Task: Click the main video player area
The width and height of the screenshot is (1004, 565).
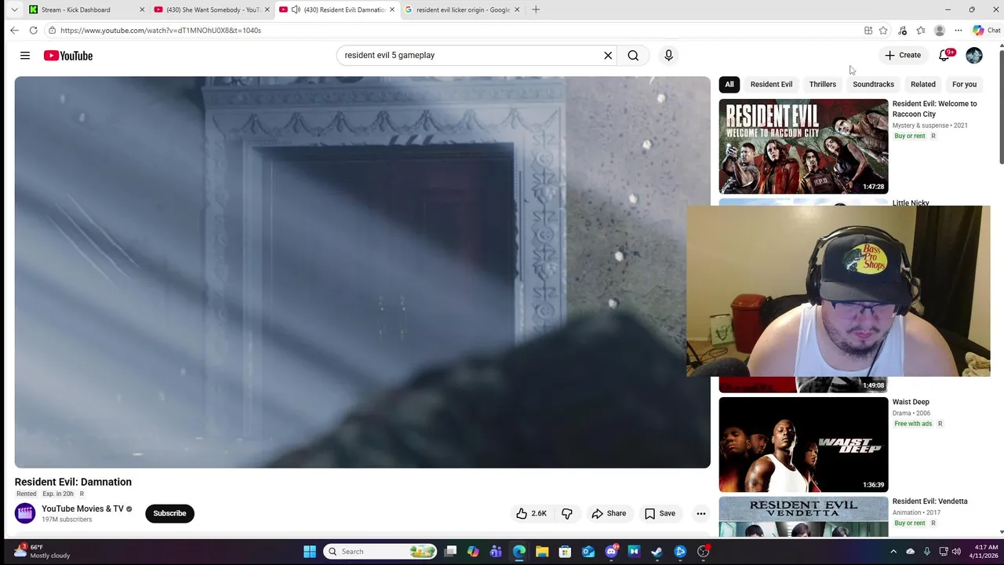Action: coord(362,272)
